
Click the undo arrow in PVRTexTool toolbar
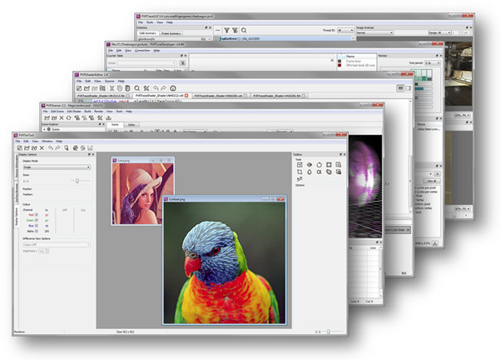tap(51, 147)
